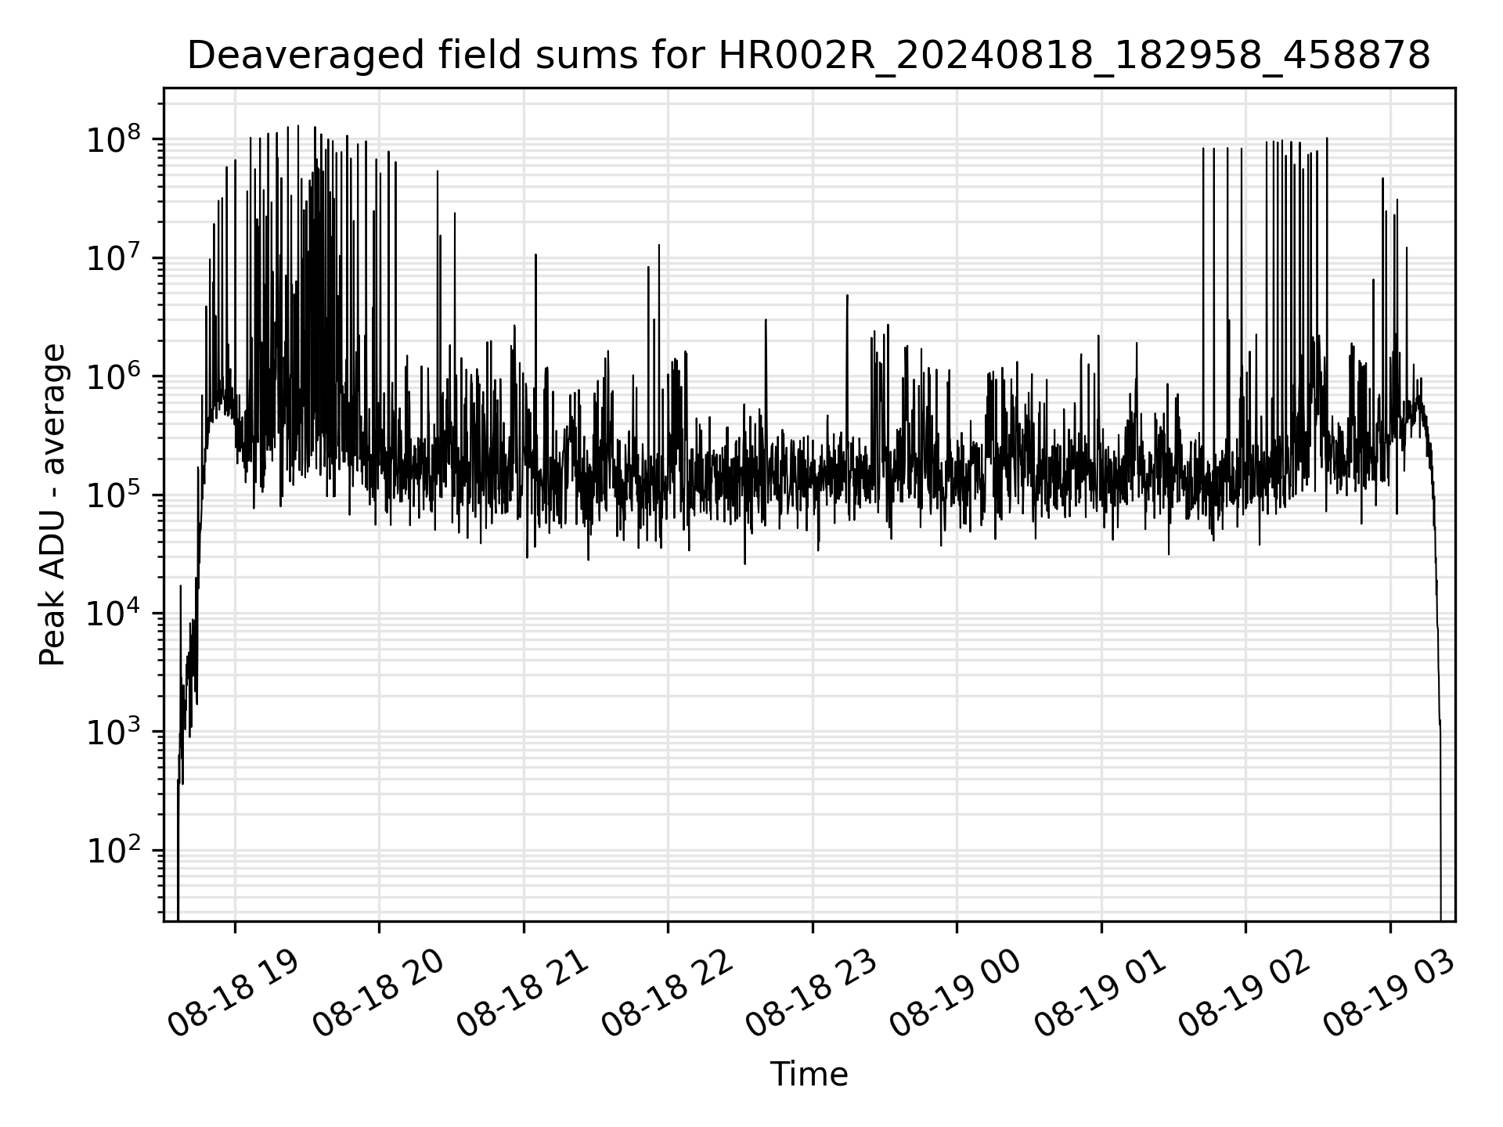Screen dimensions: 1503x1127
Task: Click the x tick label 08-19 00
Action: click(x=956, y=992)
